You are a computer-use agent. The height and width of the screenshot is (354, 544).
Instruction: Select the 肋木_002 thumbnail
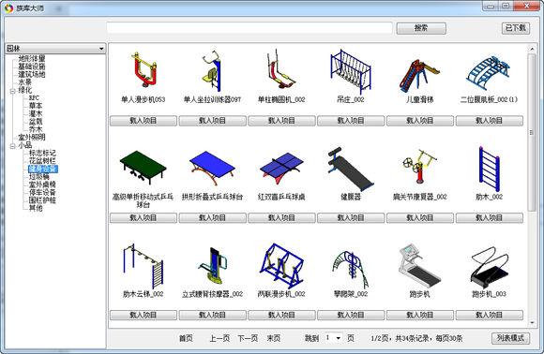489,169
